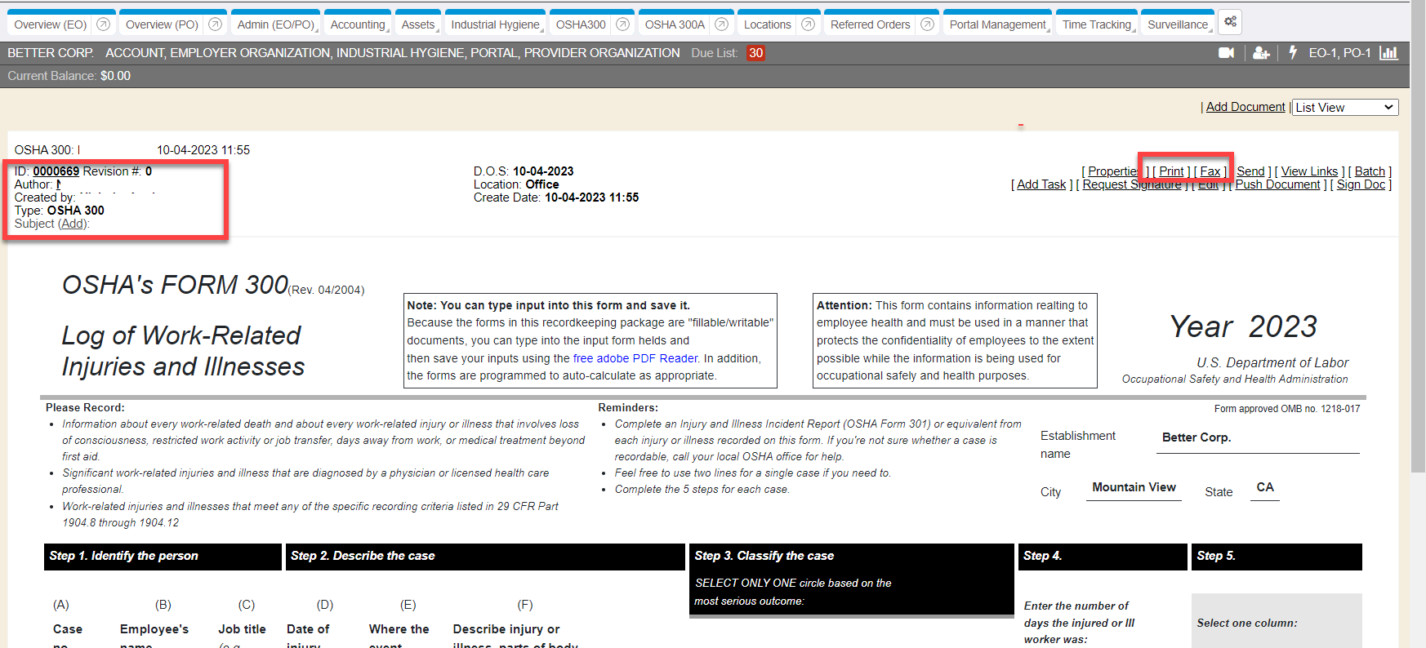1426x648 pixels.
Task: Click the Better Corp. establishment name field
Action: click(x=1259, y=438)
